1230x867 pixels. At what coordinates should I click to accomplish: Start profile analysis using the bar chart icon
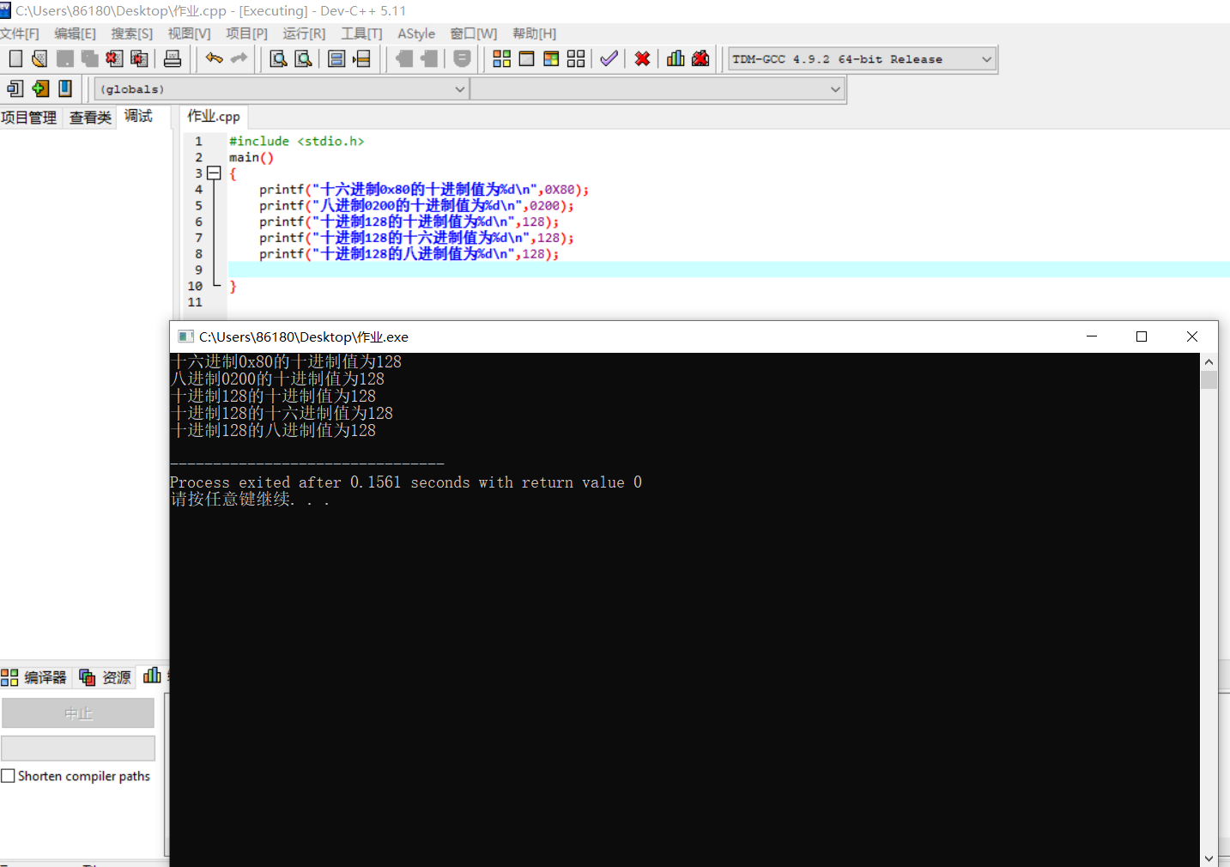[676, 58]
